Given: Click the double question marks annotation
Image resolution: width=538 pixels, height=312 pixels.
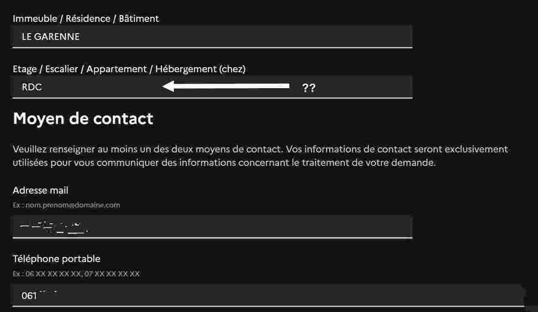Looking at the screenshot, I should [309, 88].
